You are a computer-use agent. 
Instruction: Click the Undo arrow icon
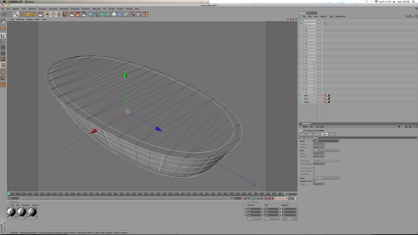pos(5,14)
